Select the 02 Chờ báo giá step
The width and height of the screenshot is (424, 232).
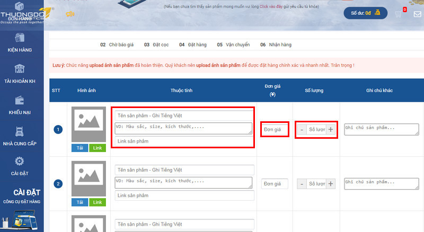click(x=117, y=44)
